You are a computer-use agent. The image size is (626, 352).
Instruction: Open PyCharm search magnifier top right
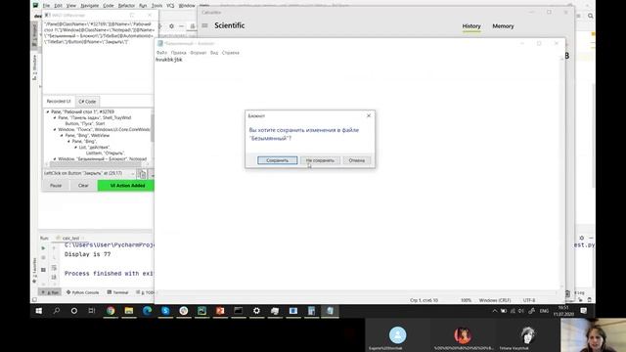click(591, 16)
